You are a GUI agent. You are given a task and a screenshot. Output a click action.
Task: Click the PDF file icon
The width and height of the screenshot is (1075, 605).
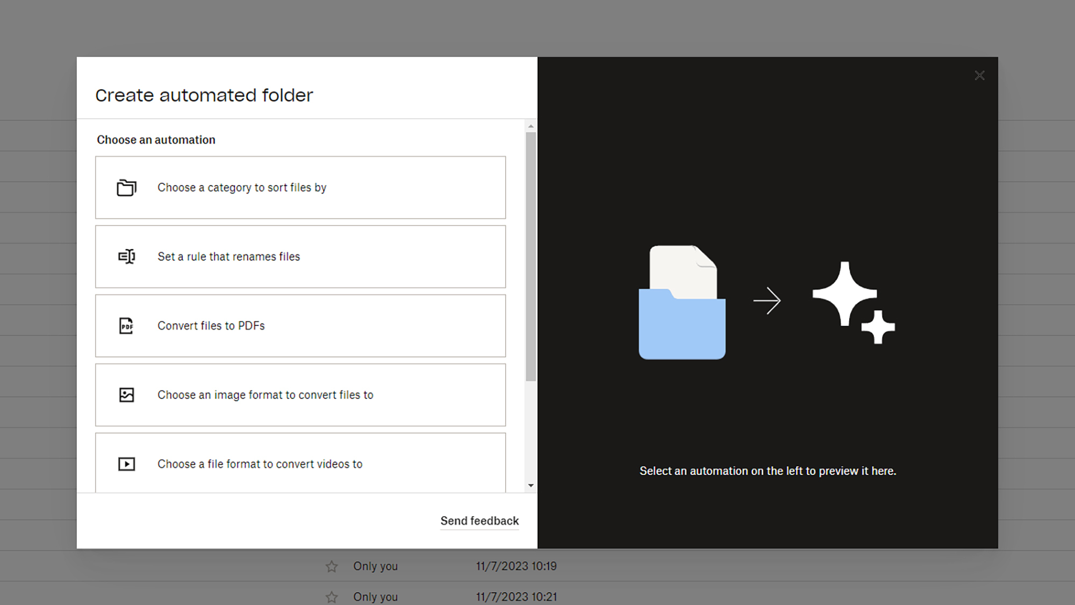[x=126, y=326]
